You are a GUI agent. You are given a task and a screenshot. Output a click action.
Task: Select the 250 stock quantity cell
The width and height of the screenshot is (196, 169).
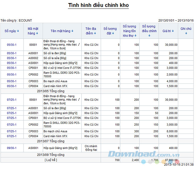(130, 125)
